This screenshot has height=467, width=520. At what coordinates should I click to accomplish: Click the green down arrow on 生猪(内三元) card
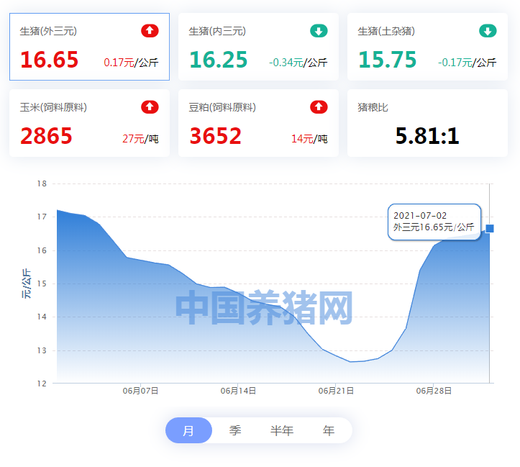click(x=319, y=31)
